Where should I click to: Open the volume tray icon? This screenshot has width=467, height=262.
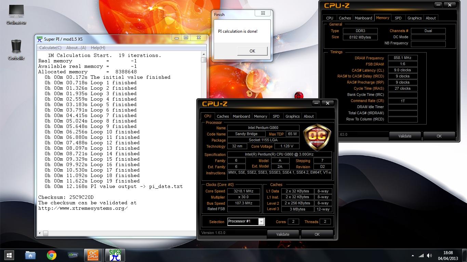coord(430,256)
